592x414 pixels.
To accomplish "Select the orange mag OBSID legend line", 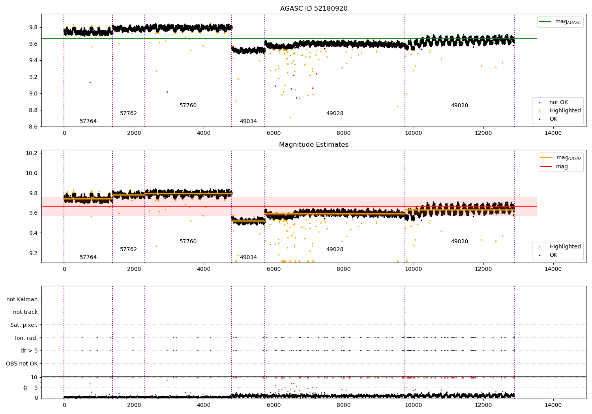I will tap(547, 158).
